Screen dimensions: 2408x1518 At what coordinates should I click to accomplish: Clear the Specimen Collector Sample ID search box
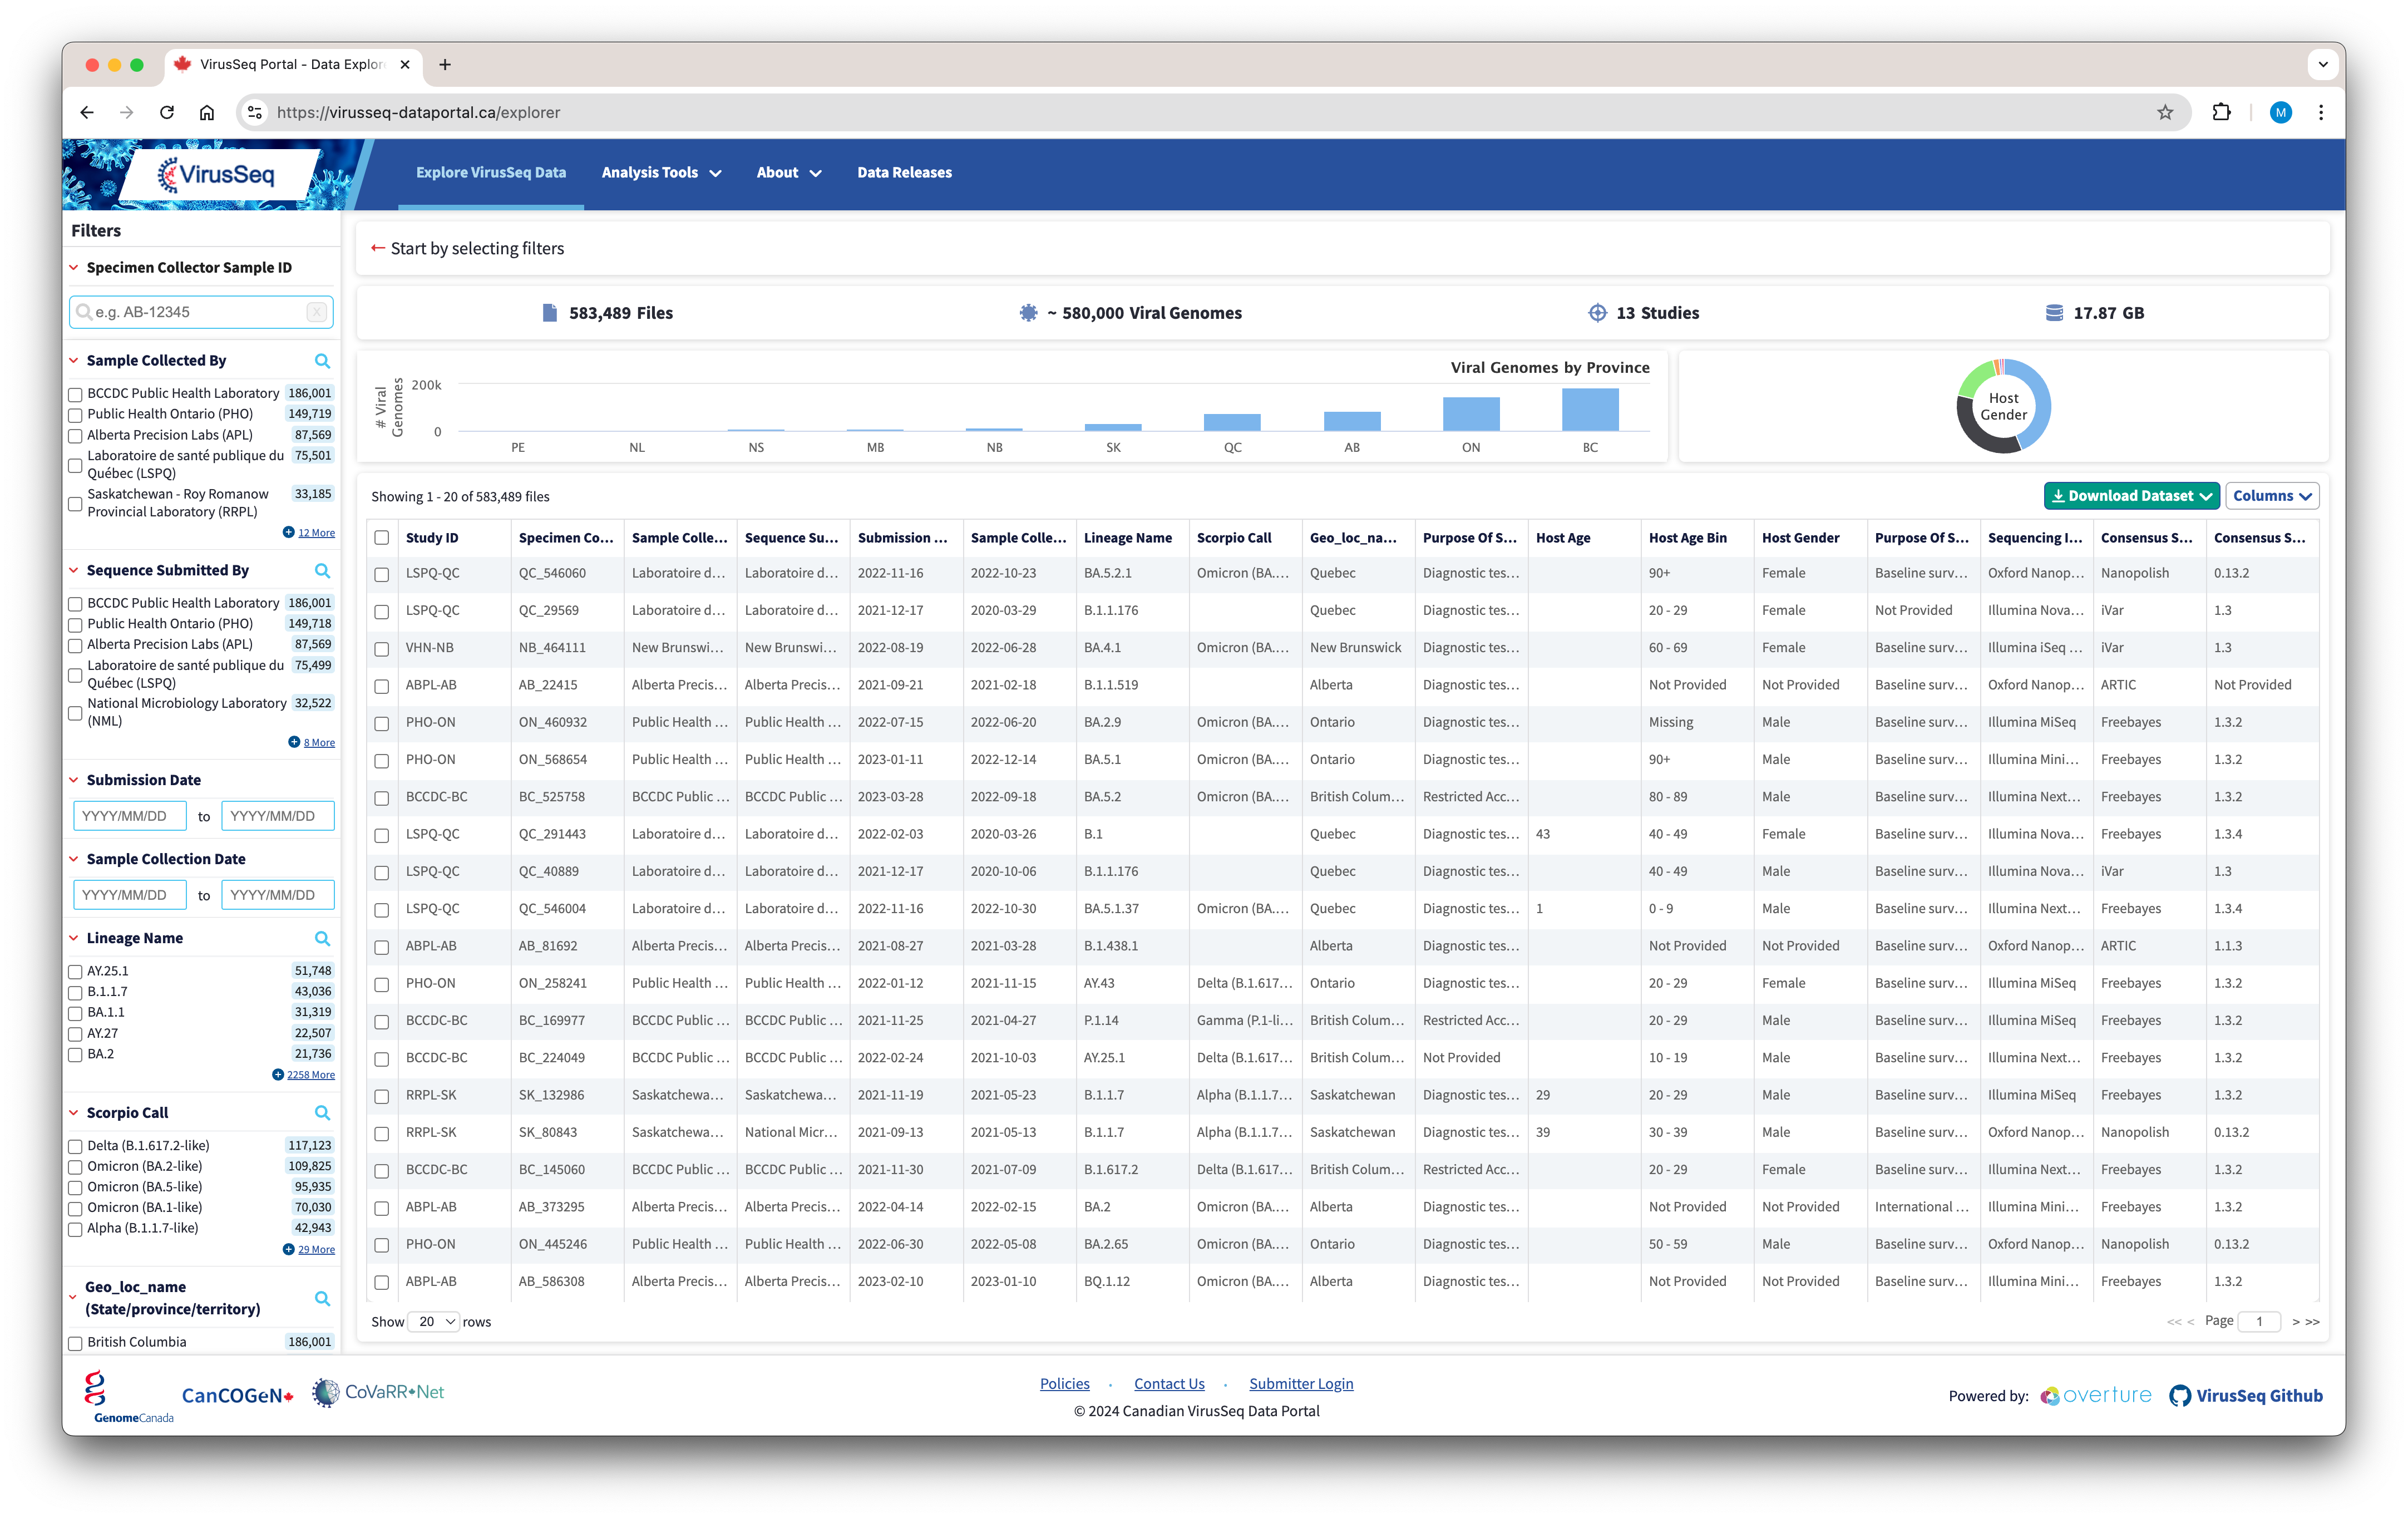pos(316,312)
